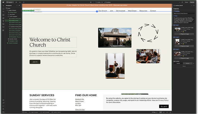Expand the nav_fixed tree node

tap(8, 15)
